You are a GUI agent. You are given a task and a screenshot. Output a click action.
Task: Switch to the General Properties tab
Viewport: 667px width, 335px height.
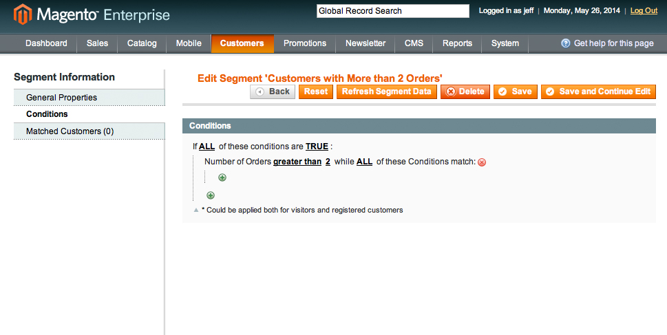89,98
